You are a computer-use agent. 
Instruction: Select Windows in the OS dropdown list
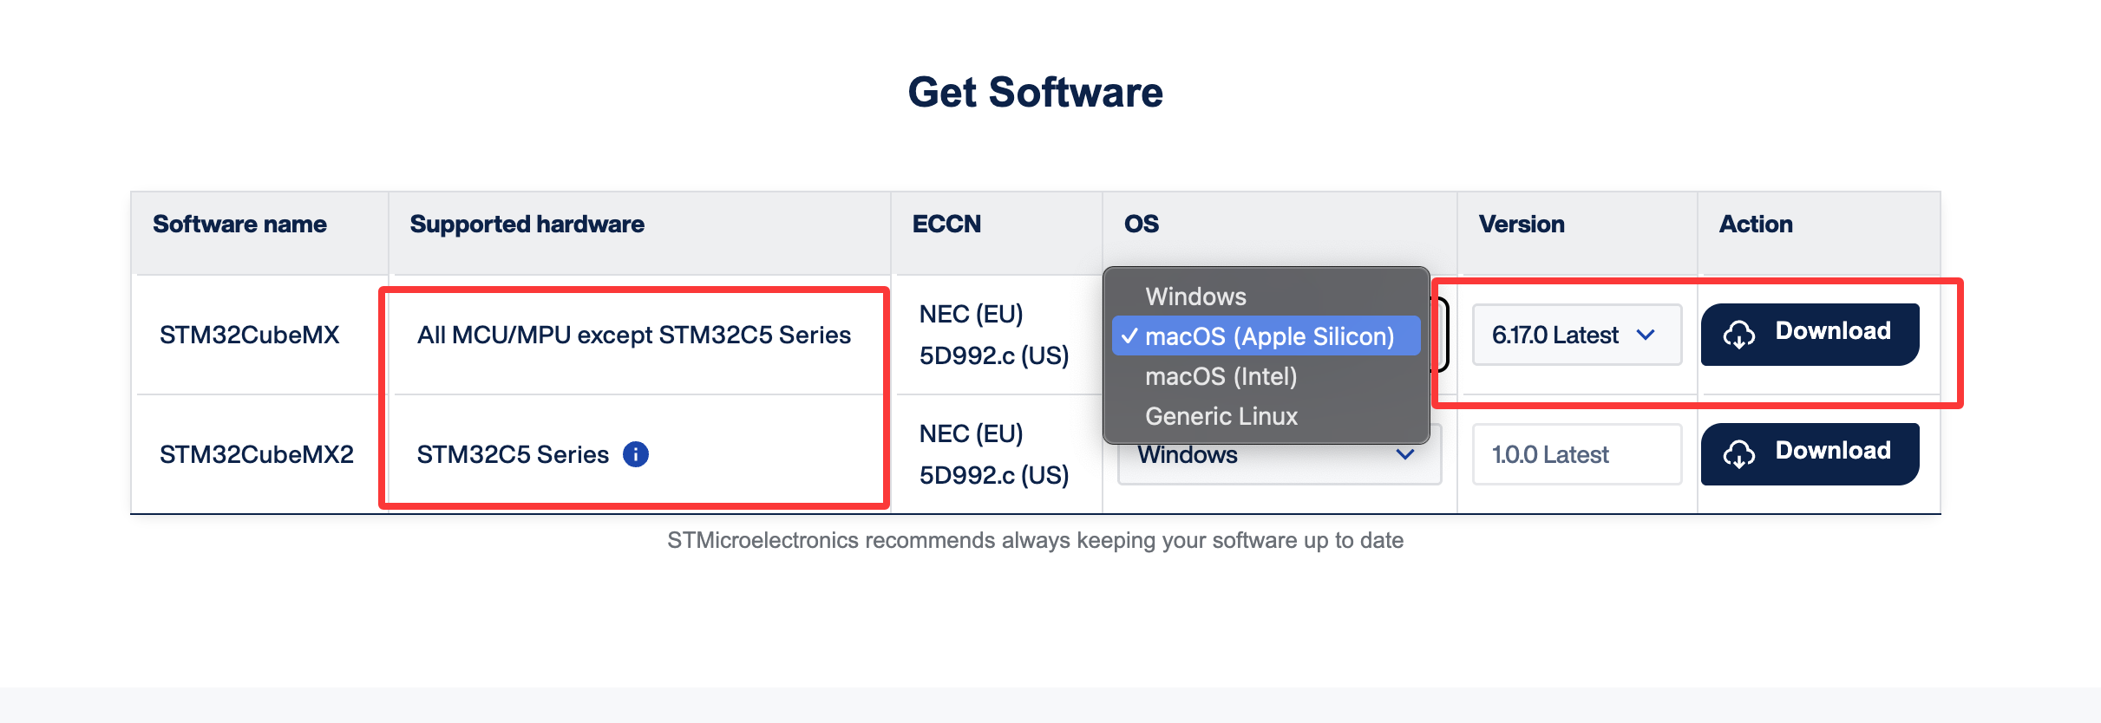click(1195, 296)
